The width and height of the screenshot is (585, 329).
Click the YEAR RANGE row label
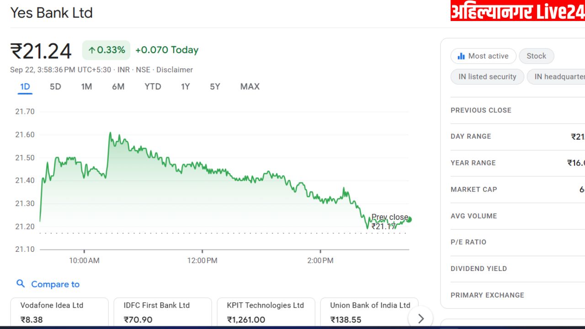[473, 163]
